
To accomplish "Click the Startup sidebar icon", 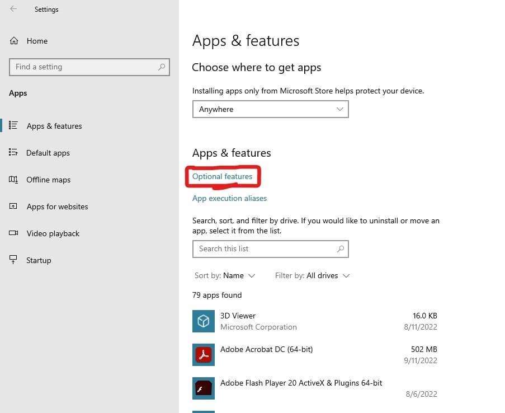I will (13, 260).
